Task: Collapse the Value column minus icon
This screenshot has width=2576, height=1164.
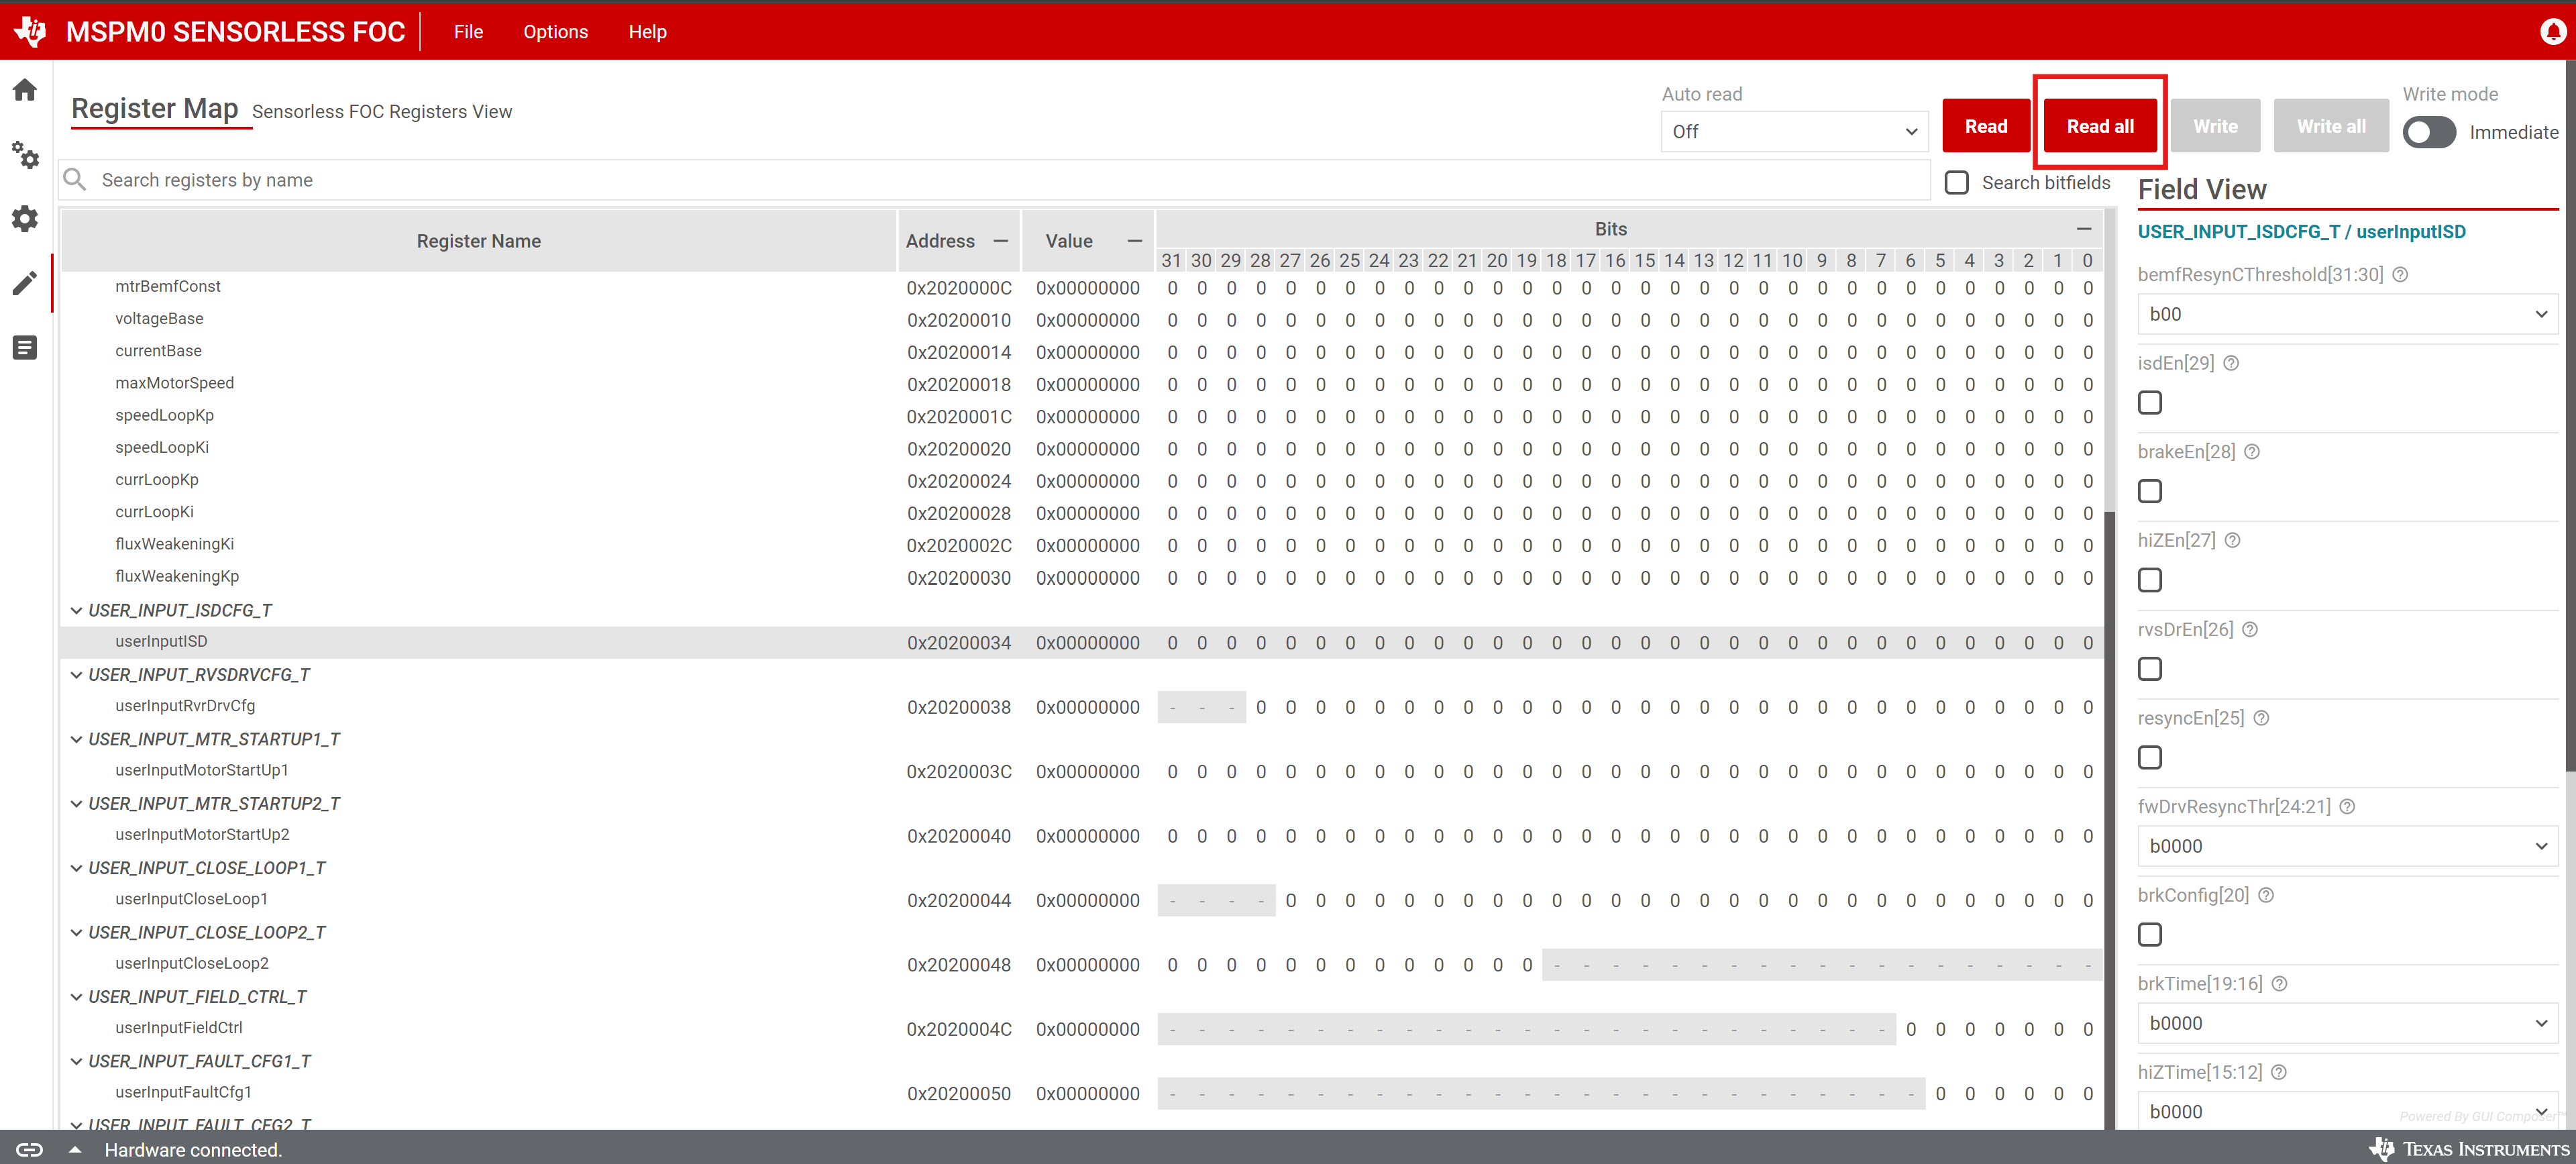Action: tap(1134, 241)
